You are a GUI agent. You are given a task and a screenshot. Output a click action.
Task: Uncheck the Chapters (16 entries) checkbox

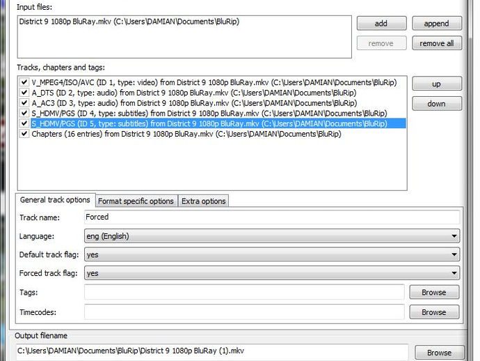tap(24, 134)
